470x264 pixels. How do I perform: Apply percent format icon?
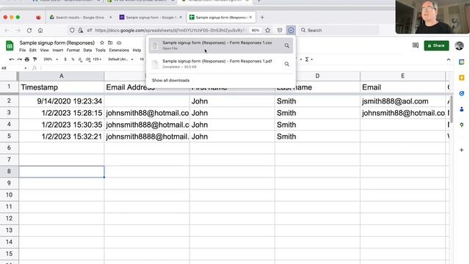click(73, 59)
